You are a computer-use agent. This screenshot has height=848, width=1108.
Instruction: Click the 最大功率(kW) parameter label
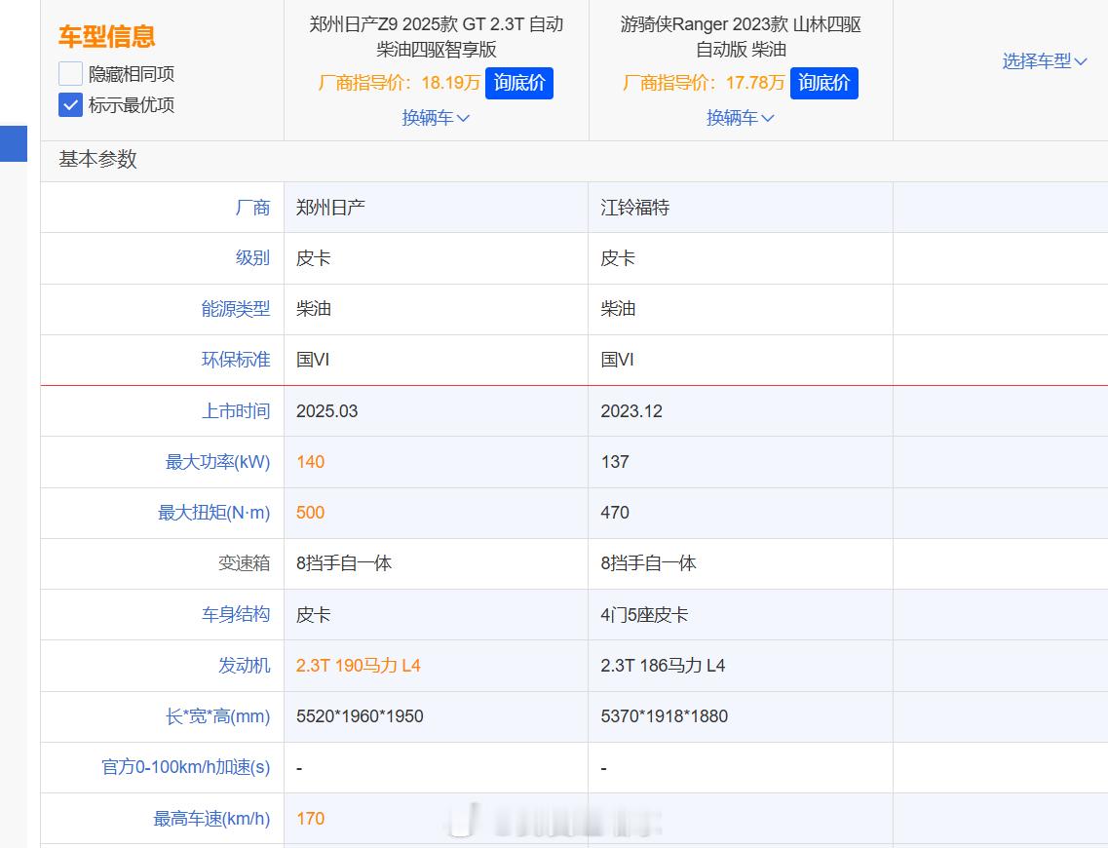(x=217, y=462)
